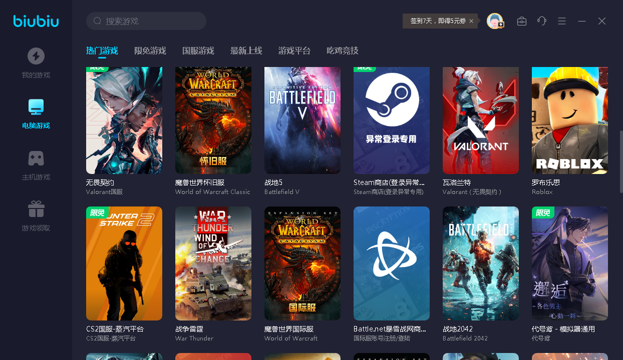Select 电脑游戏 monitor icon in sidebar

click(x=36, y=106)
